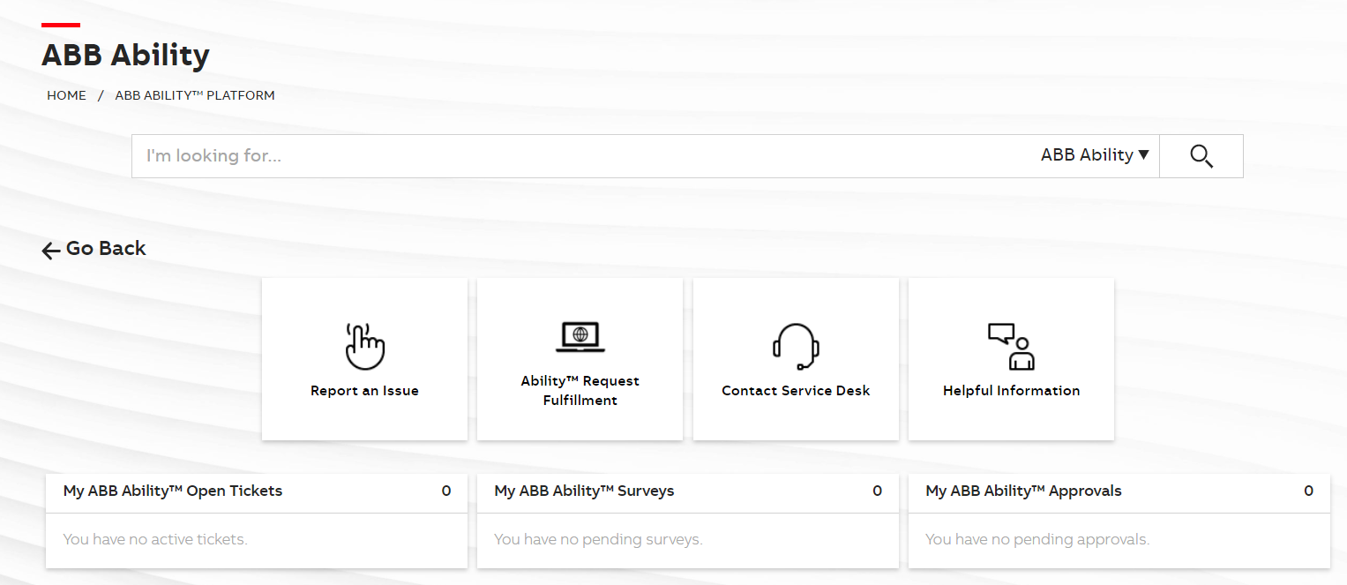Go to HOME breadcrumb link
1347x585 pixels.
click(66, 95)
